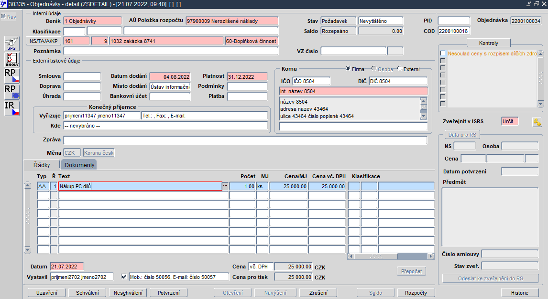Click the Saldo button at the bottom
The width and height of the screenshot is (548, 299).
(x=376, y=293)
